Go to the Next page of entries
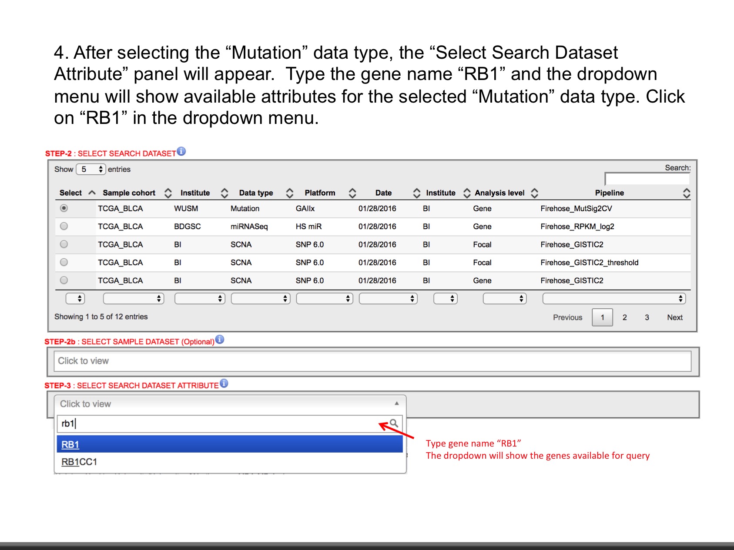Viewport: 734px width, 550px height. point(674,317)
